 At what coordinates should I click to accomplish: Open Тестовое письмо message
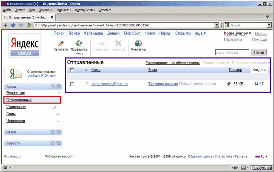(163, 84)
